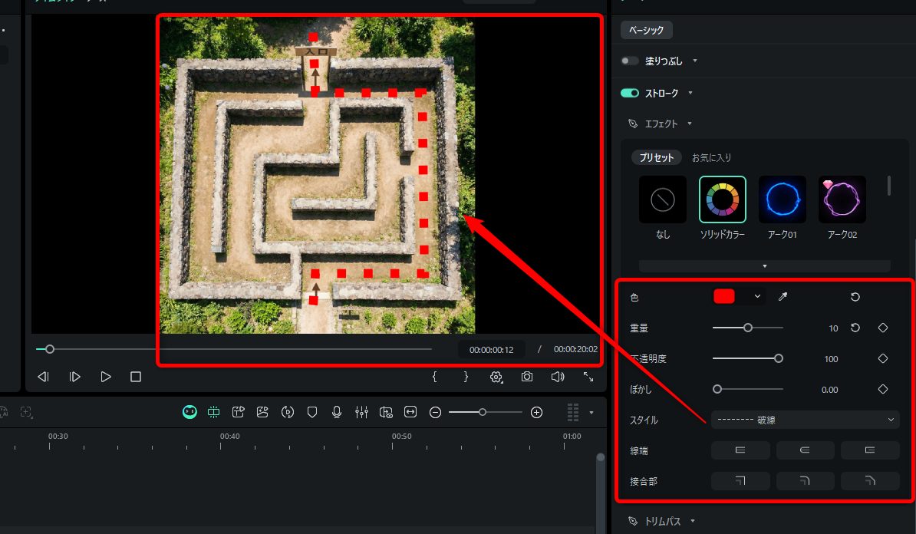
Task: Open the audio mixer icon in timeline toolbar
Action: pyautogui.click(x=361, y=412)
